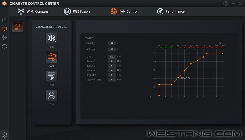Click the CPU temperature value field
This screenshot has height=140, width=245.
point(112,43)
